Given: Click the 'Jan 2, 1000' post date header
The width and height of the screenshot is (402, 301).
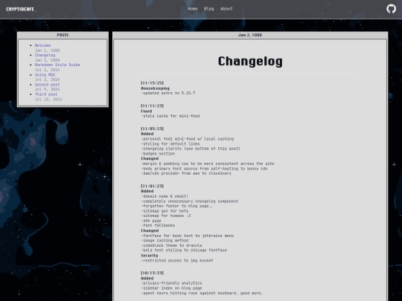Looking at the screenshot, I should point(250,35).
